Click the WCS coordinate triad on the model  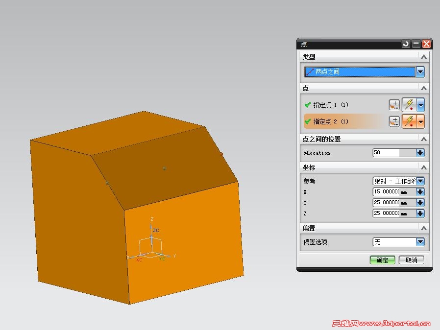tap(151, 241)
